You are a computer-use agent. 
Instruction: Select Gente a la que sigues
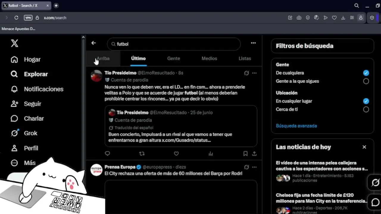(x=366, y=81)
